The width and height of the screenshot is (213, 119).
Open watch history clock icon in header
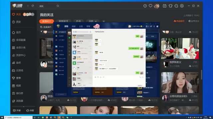pos(145,6)
